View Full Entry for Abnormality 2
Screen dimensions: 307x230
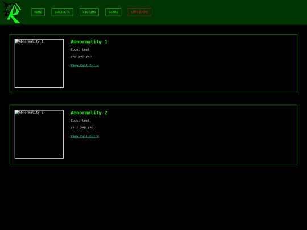tap(85, 136)
